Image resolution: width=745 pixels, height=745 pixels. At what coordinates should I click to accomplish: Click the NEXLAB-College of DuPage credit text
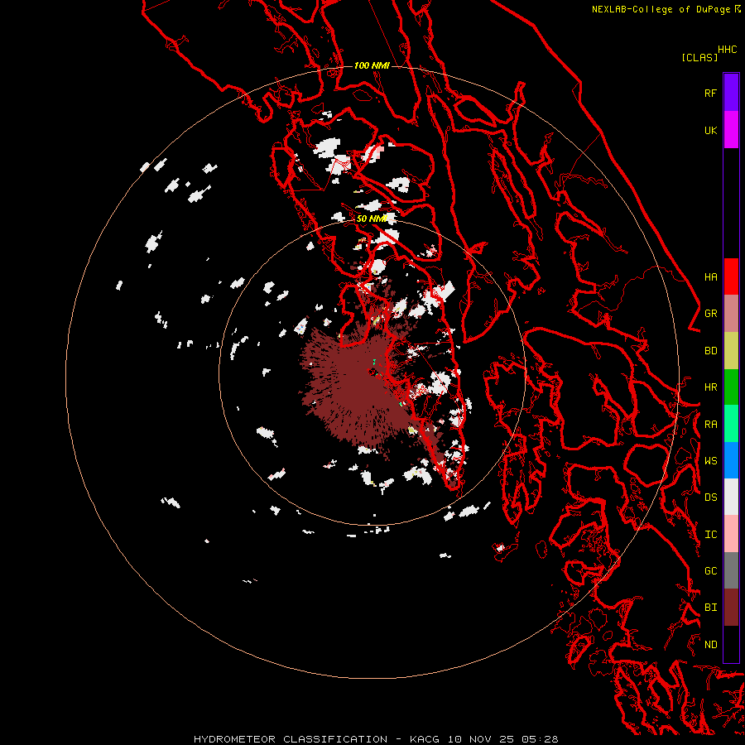(661, 9)
